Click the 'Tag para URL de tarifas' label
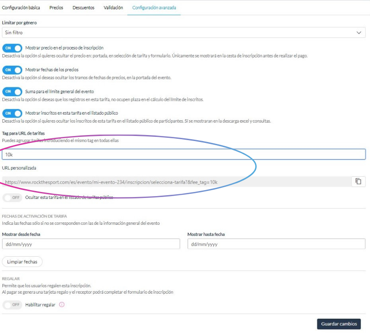The height and width of the screenshot is (333, 370). tap(24, 133)
